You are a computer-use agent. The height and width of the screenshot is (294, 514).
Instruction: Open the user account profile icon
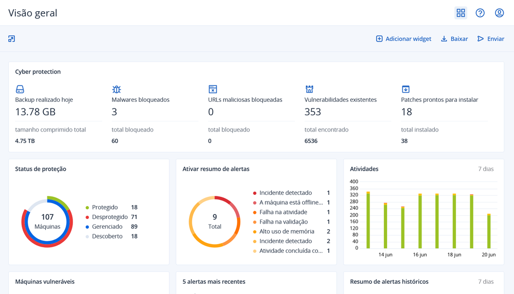[x=499, y=13]
